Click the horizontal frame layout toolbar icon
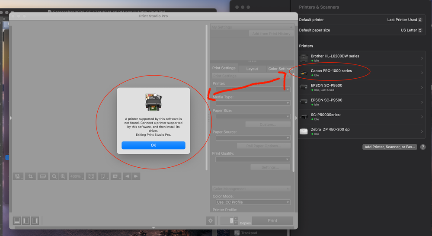The height and width of the screenshot is (236, 432). pos(43,176)
